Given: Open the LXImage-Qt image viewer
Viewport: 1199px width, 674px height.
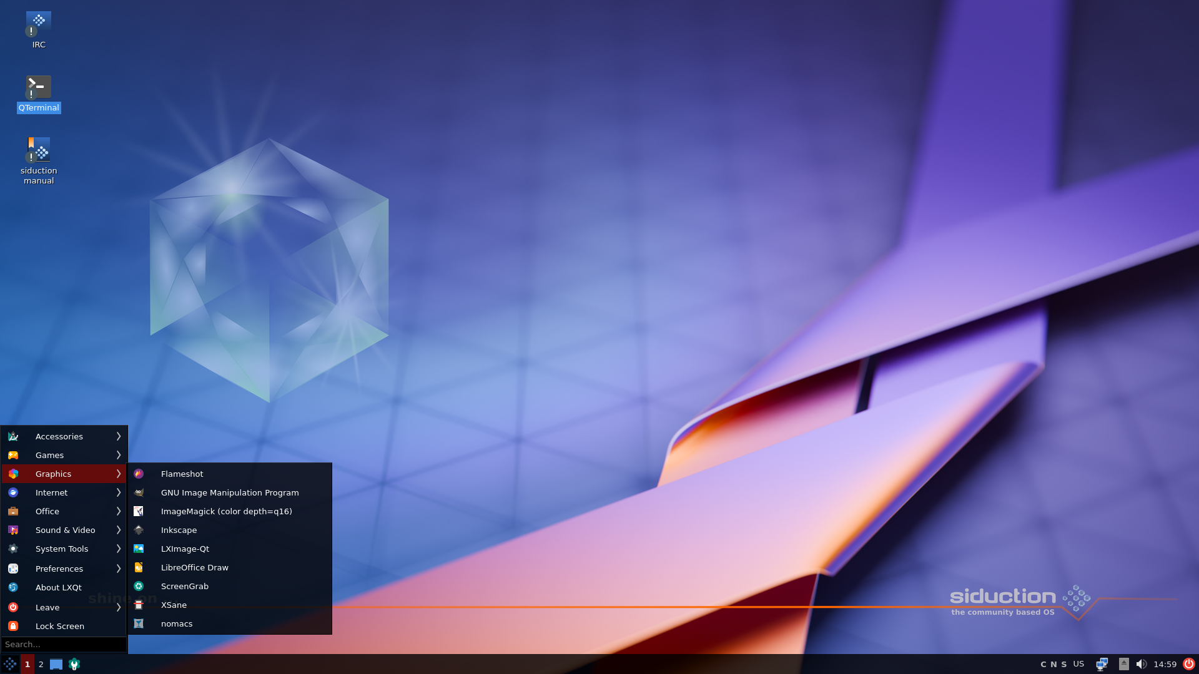Looking at the screenshot, I should (x=229, y=549).
